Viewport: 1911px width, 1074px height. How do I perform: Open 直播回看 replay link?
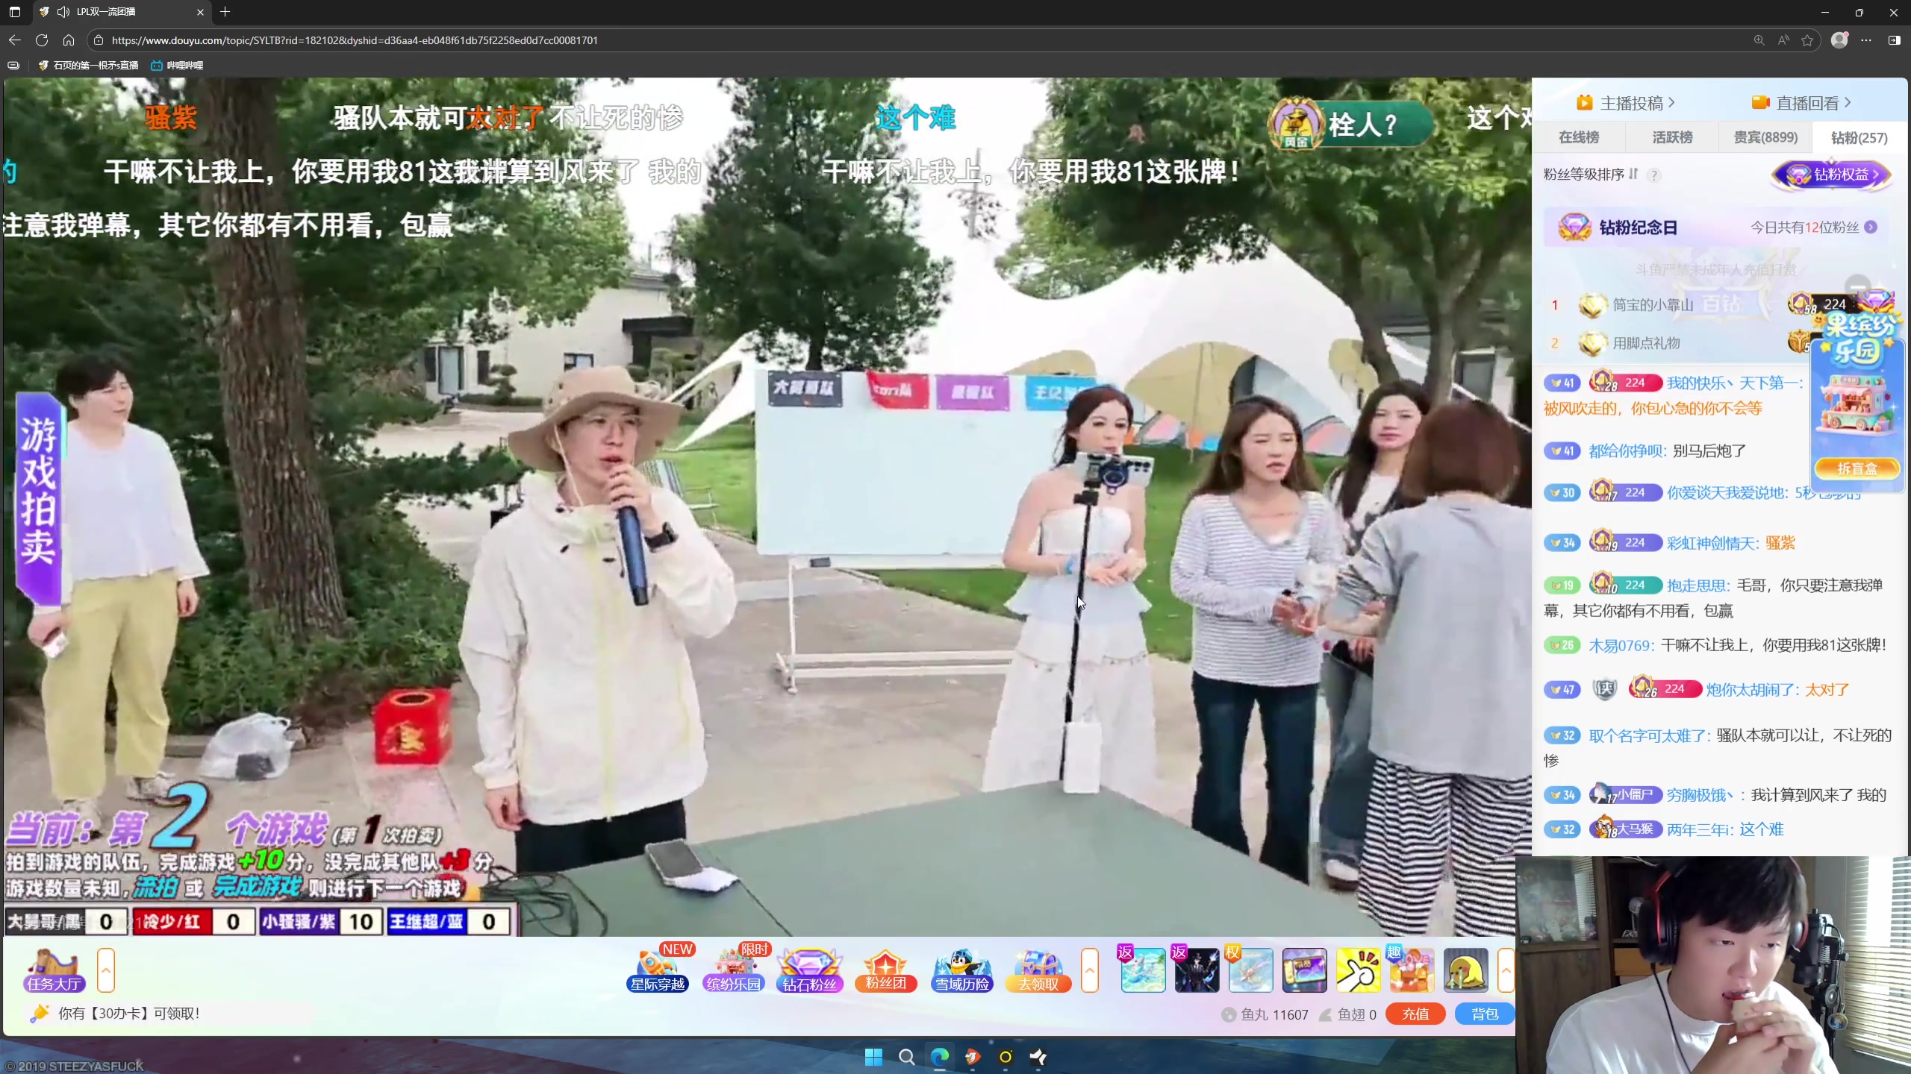click(1801, 103)
